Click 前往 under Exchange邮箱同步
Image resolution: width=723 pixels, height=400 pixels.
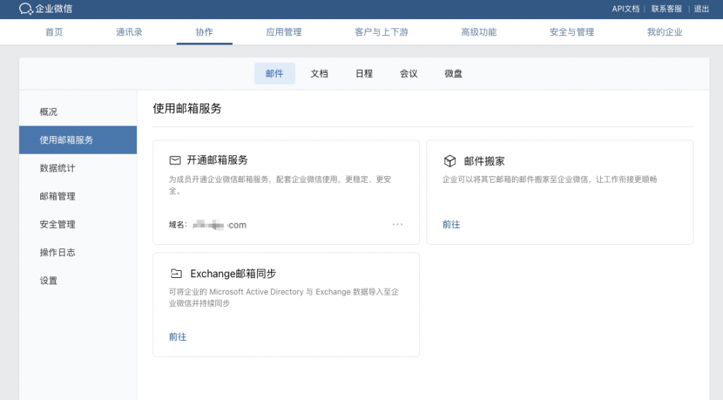tap(177, 337)
